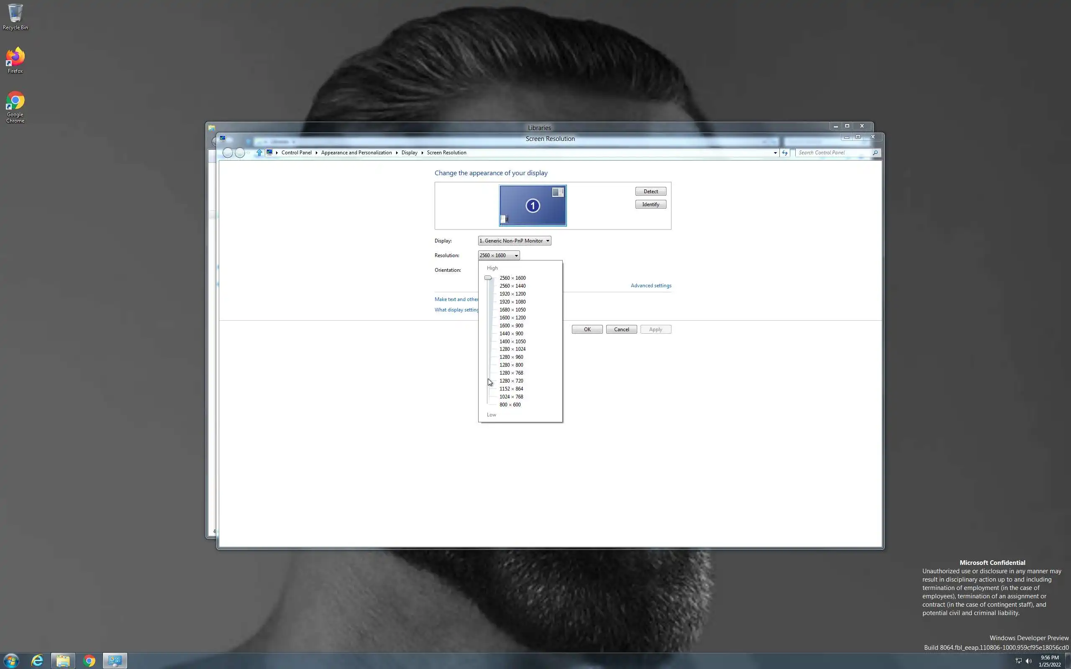Collapse the Resolution dropdown button

click(x=499, y=255)
